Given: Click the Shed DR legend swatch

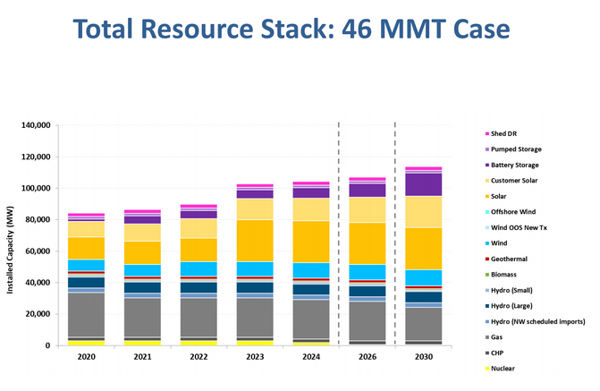Looking at the screenshot, I should click(487, 133).
